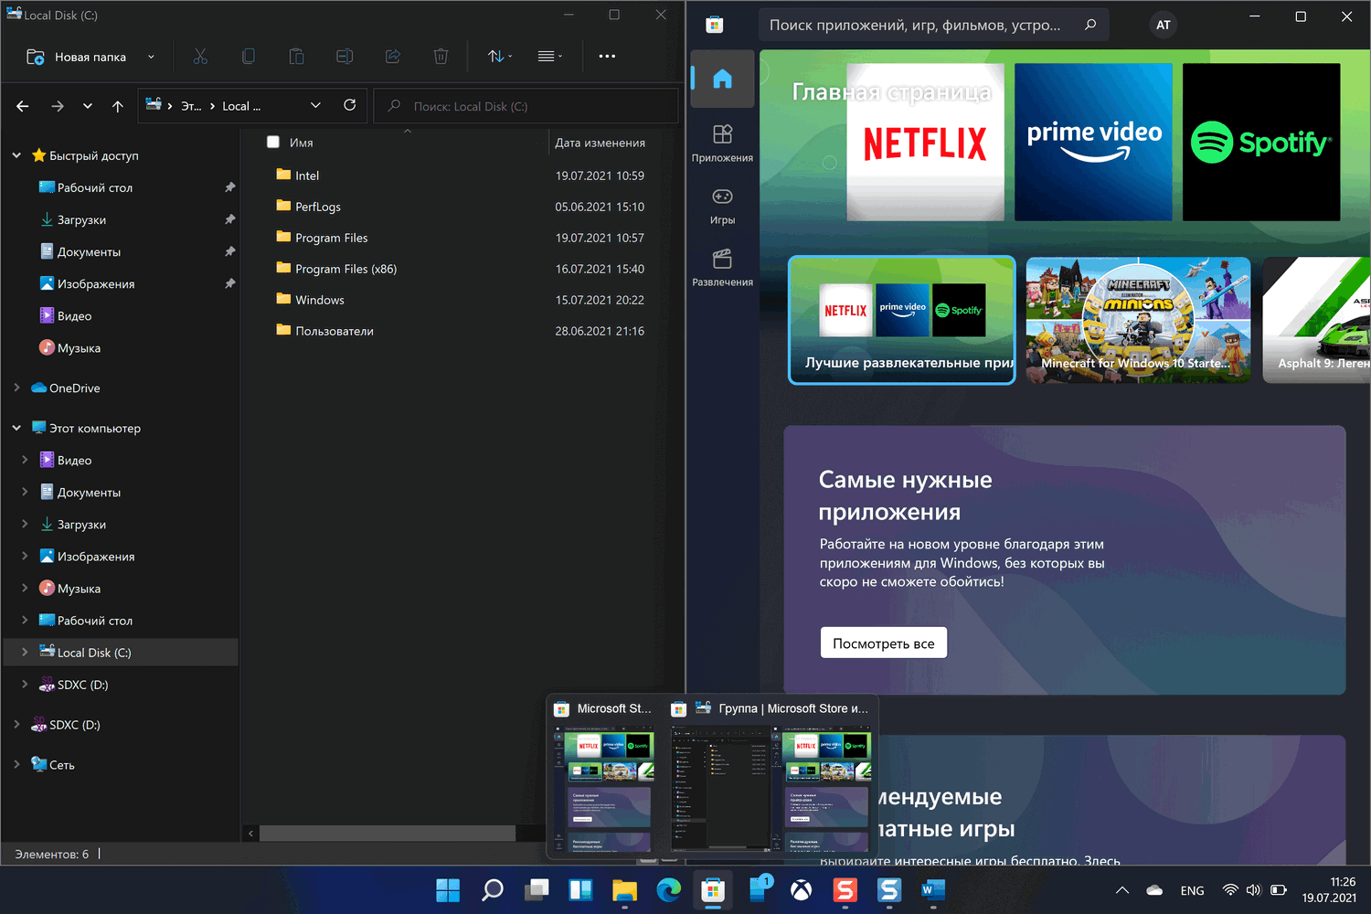Click the Copy icon in Explorer toolbar

point(248,57)
